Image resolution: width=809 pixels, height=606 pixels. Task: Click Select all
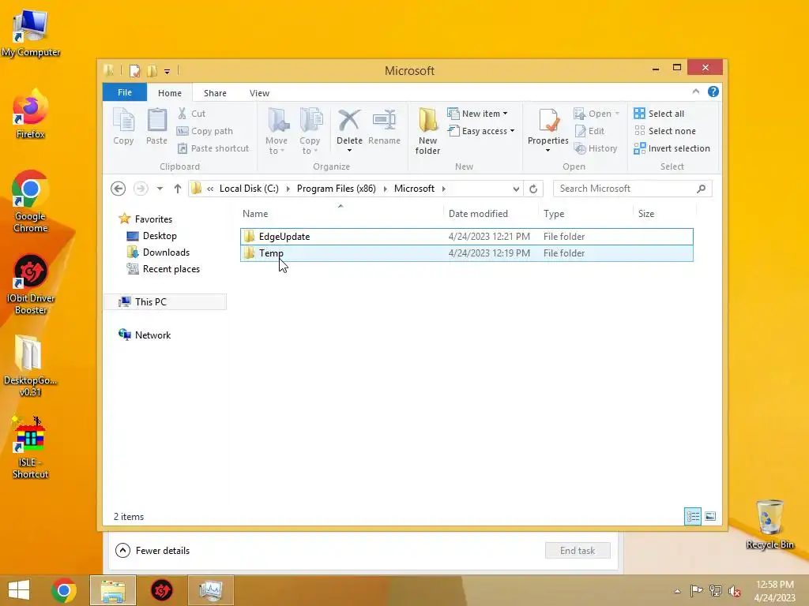[659, 114]
